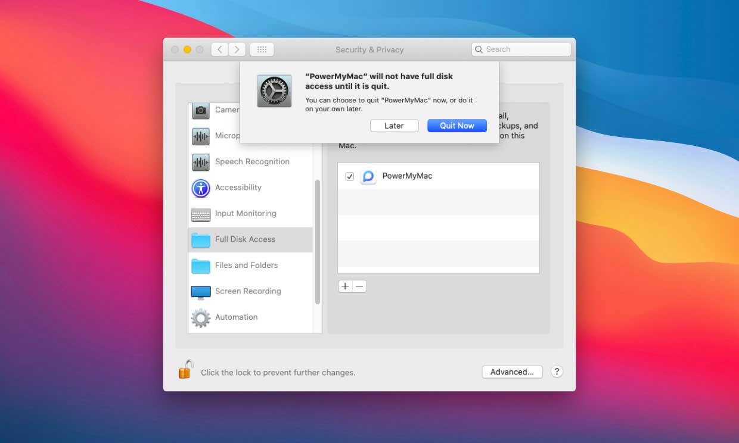Click the Full Disk Access folder icon
Image resolution: width=739 pixels, height=443 pixels.
[201, 240]
